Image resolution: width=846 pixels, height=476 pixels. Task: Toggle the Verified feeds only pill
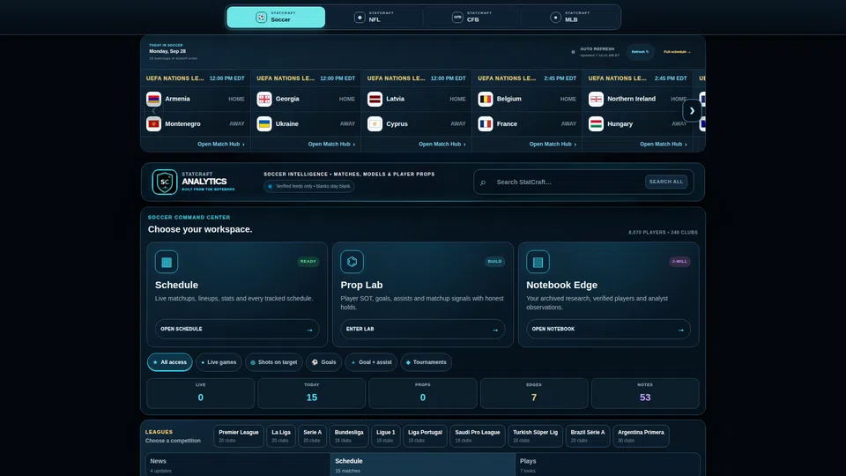[x=309, y=186]
